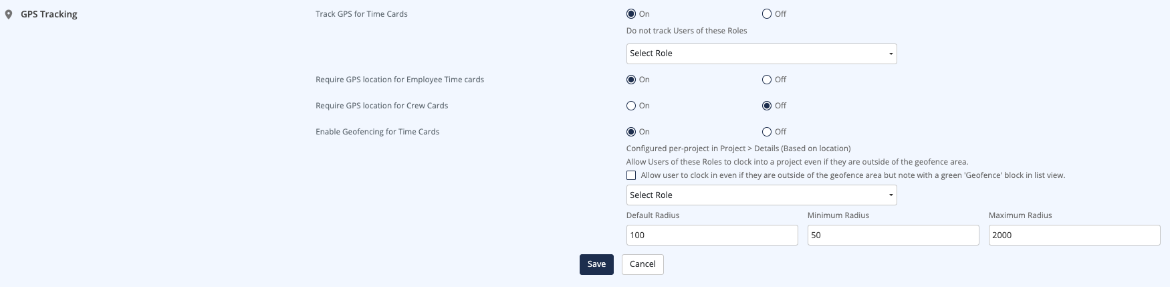Open the excluded roles Select Role dropdown

tap(762, 54)
